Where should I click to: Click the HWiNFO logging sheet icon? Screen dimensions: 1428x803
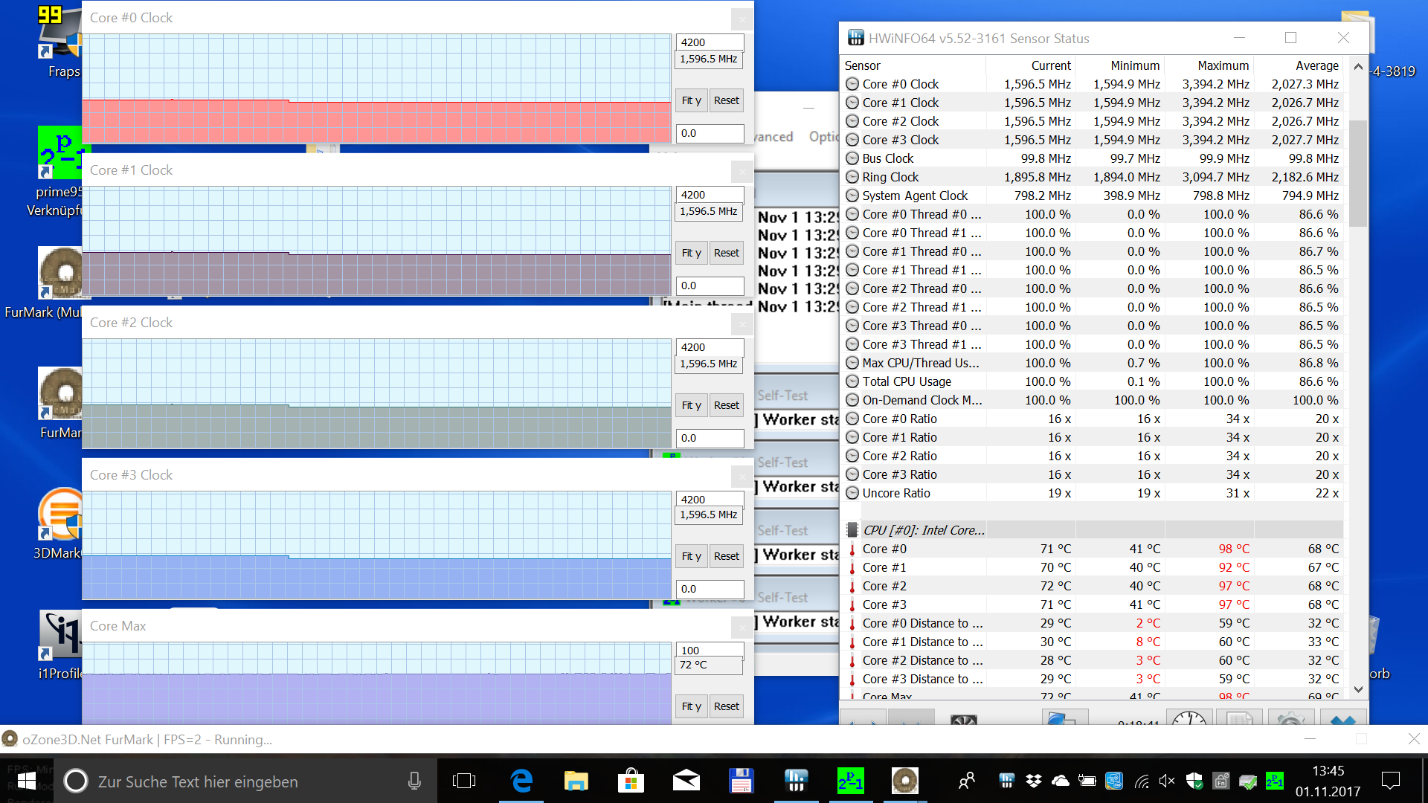click(1239, 719)
